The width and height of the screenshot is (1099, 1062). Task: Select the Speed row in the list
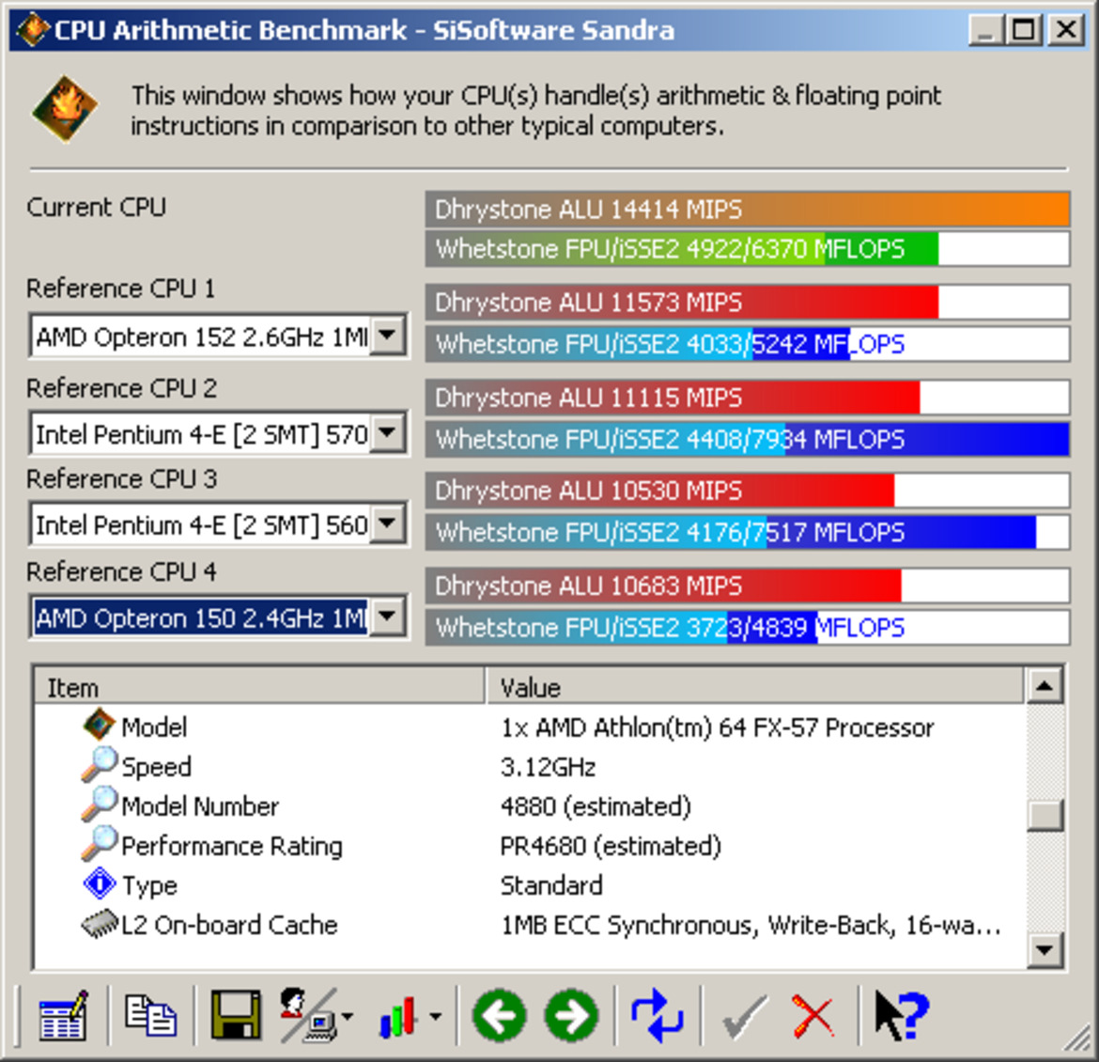[x=530, y=766]
